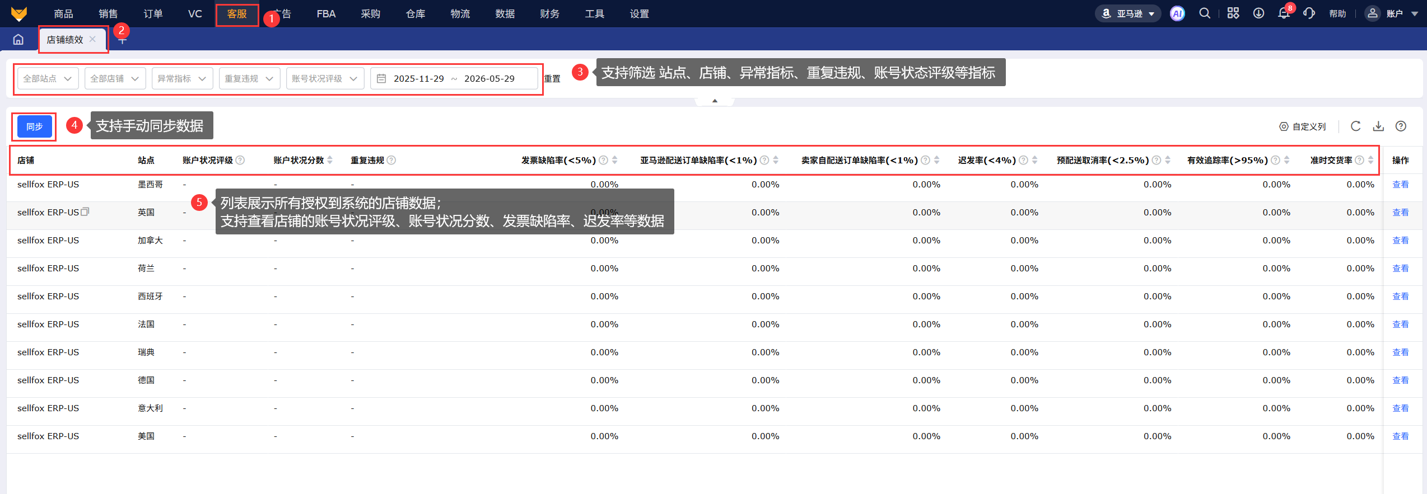Click the customer support headset icon

pos(1309,13)
